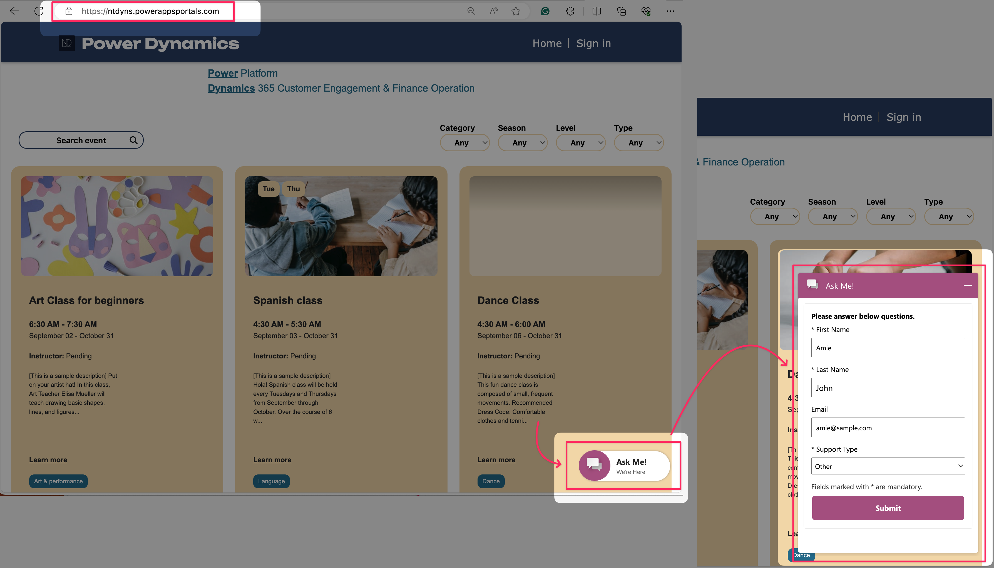Open the Season Any dropdown
This screenshot has width=994, height=568.
[522, 143]
